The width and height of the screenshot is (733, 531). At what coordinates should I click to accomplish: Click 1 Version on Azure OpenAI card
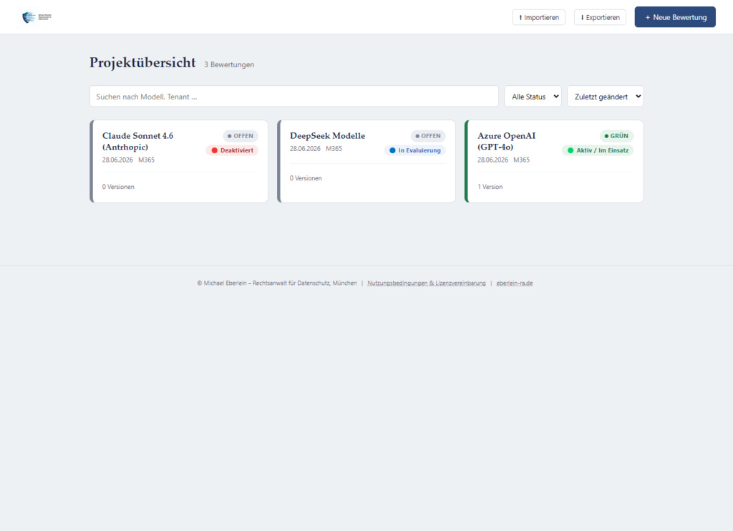tap(490, 187)
